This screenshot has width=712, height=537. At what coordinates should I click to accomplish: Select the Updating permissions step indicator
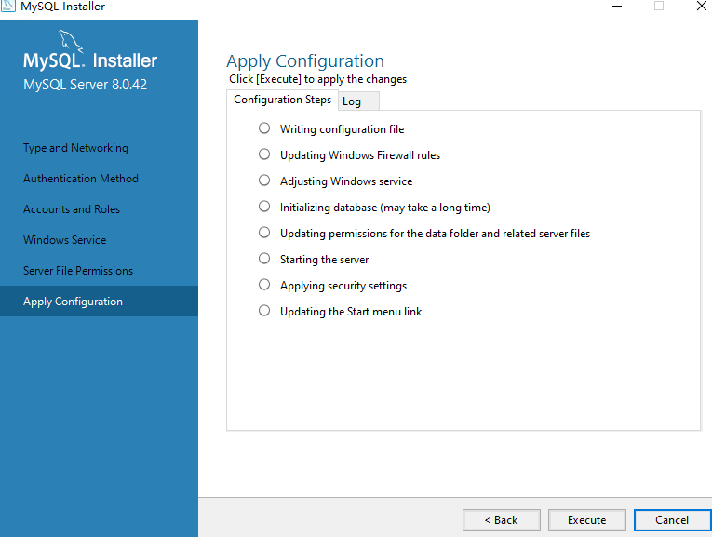264,233
